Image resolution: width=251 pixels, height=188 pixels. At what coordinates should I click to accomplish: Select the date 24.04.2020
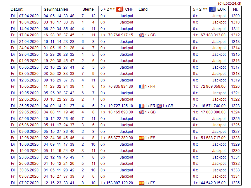[x=29, y=48]
